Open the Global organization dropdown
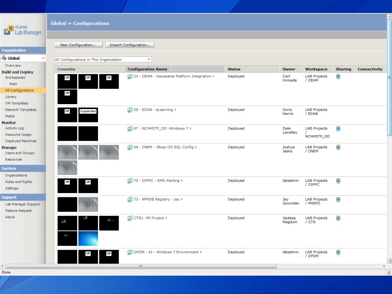 pos(43,58)
